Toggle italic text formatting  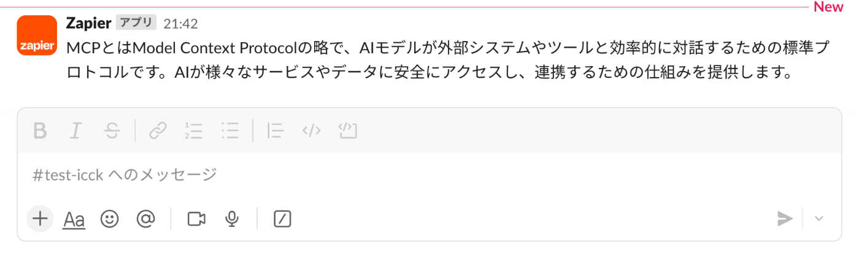pos(75,130)
